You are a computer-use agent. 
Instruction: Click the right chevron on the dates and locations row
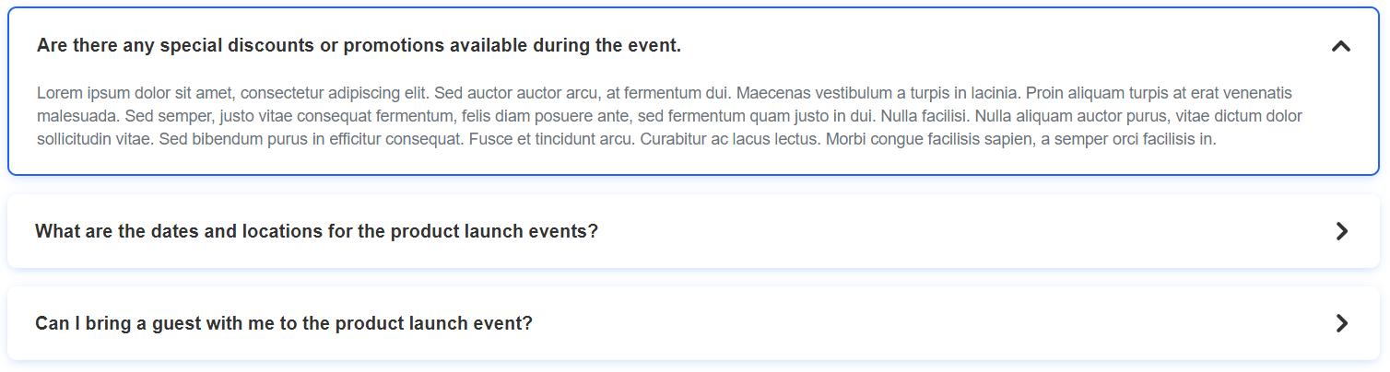1342,231
